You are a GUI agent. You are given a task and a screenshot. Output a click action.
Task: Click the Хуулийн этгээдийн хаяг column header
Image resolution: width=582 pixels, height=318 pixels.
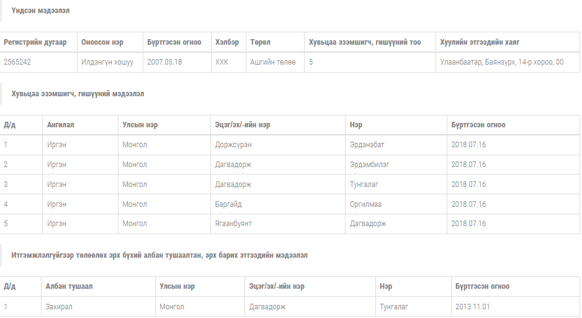479,42
